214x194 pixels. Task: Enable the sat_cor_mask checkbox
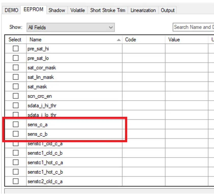16,68
